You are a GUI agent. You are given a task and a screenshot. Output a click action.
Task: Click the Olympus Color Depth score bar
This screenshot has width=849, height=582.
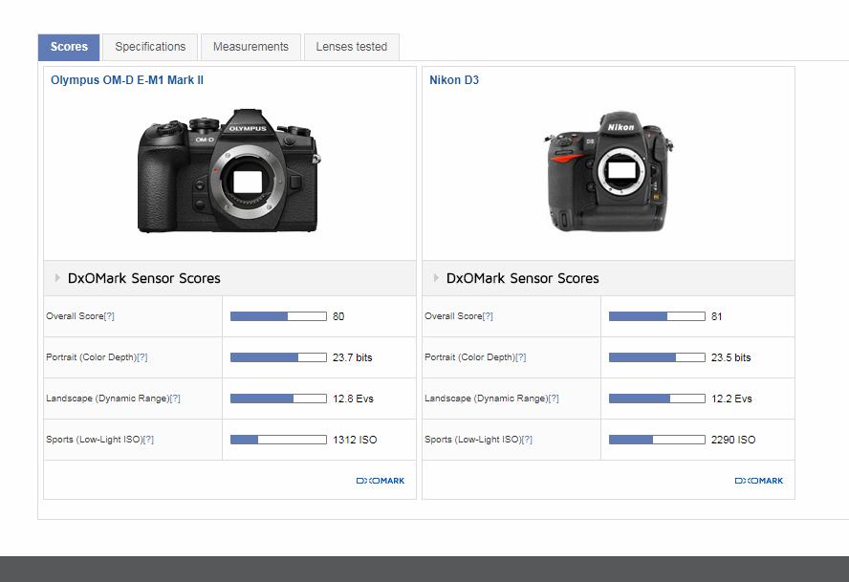coord(278,357)
